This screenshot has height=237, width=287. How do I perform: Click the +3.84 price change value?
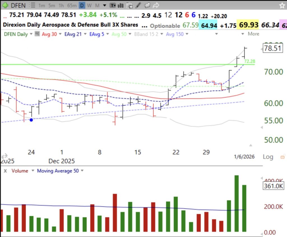click(x=88, y=15)
